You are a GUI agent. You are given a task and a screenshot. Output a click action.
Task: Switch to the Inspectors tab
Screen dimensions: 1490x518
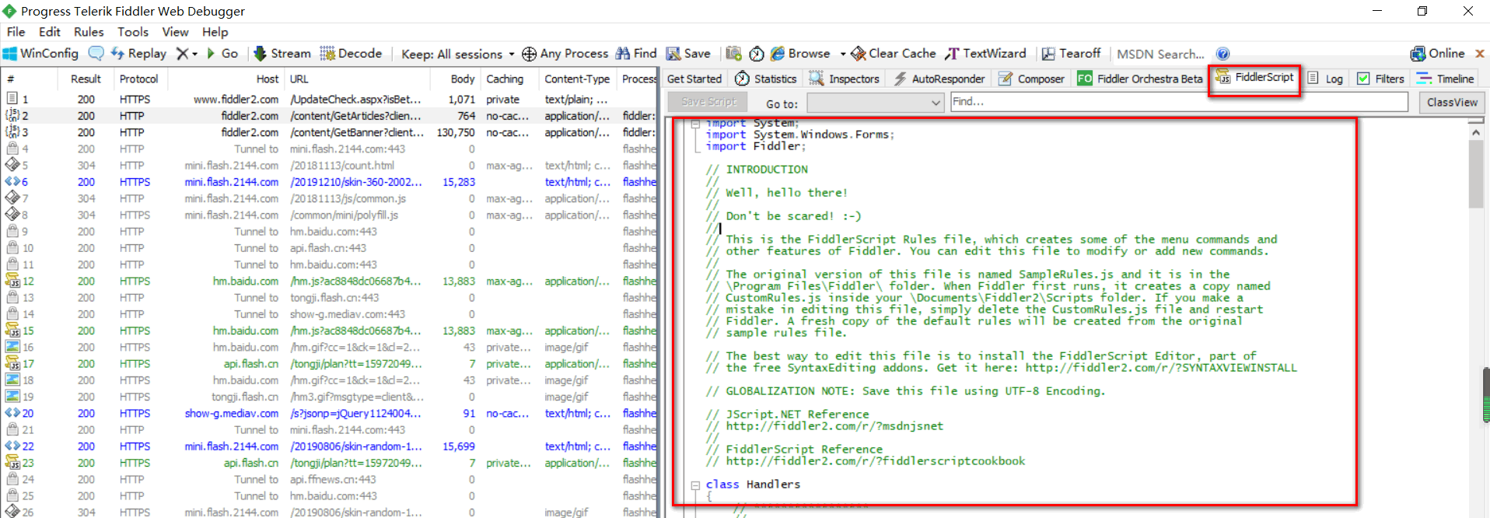[844, 79]
